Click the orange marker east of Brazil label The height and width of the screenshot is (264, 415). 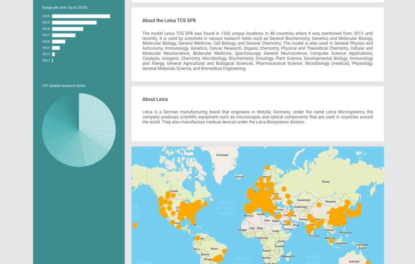tap(225, 251)
